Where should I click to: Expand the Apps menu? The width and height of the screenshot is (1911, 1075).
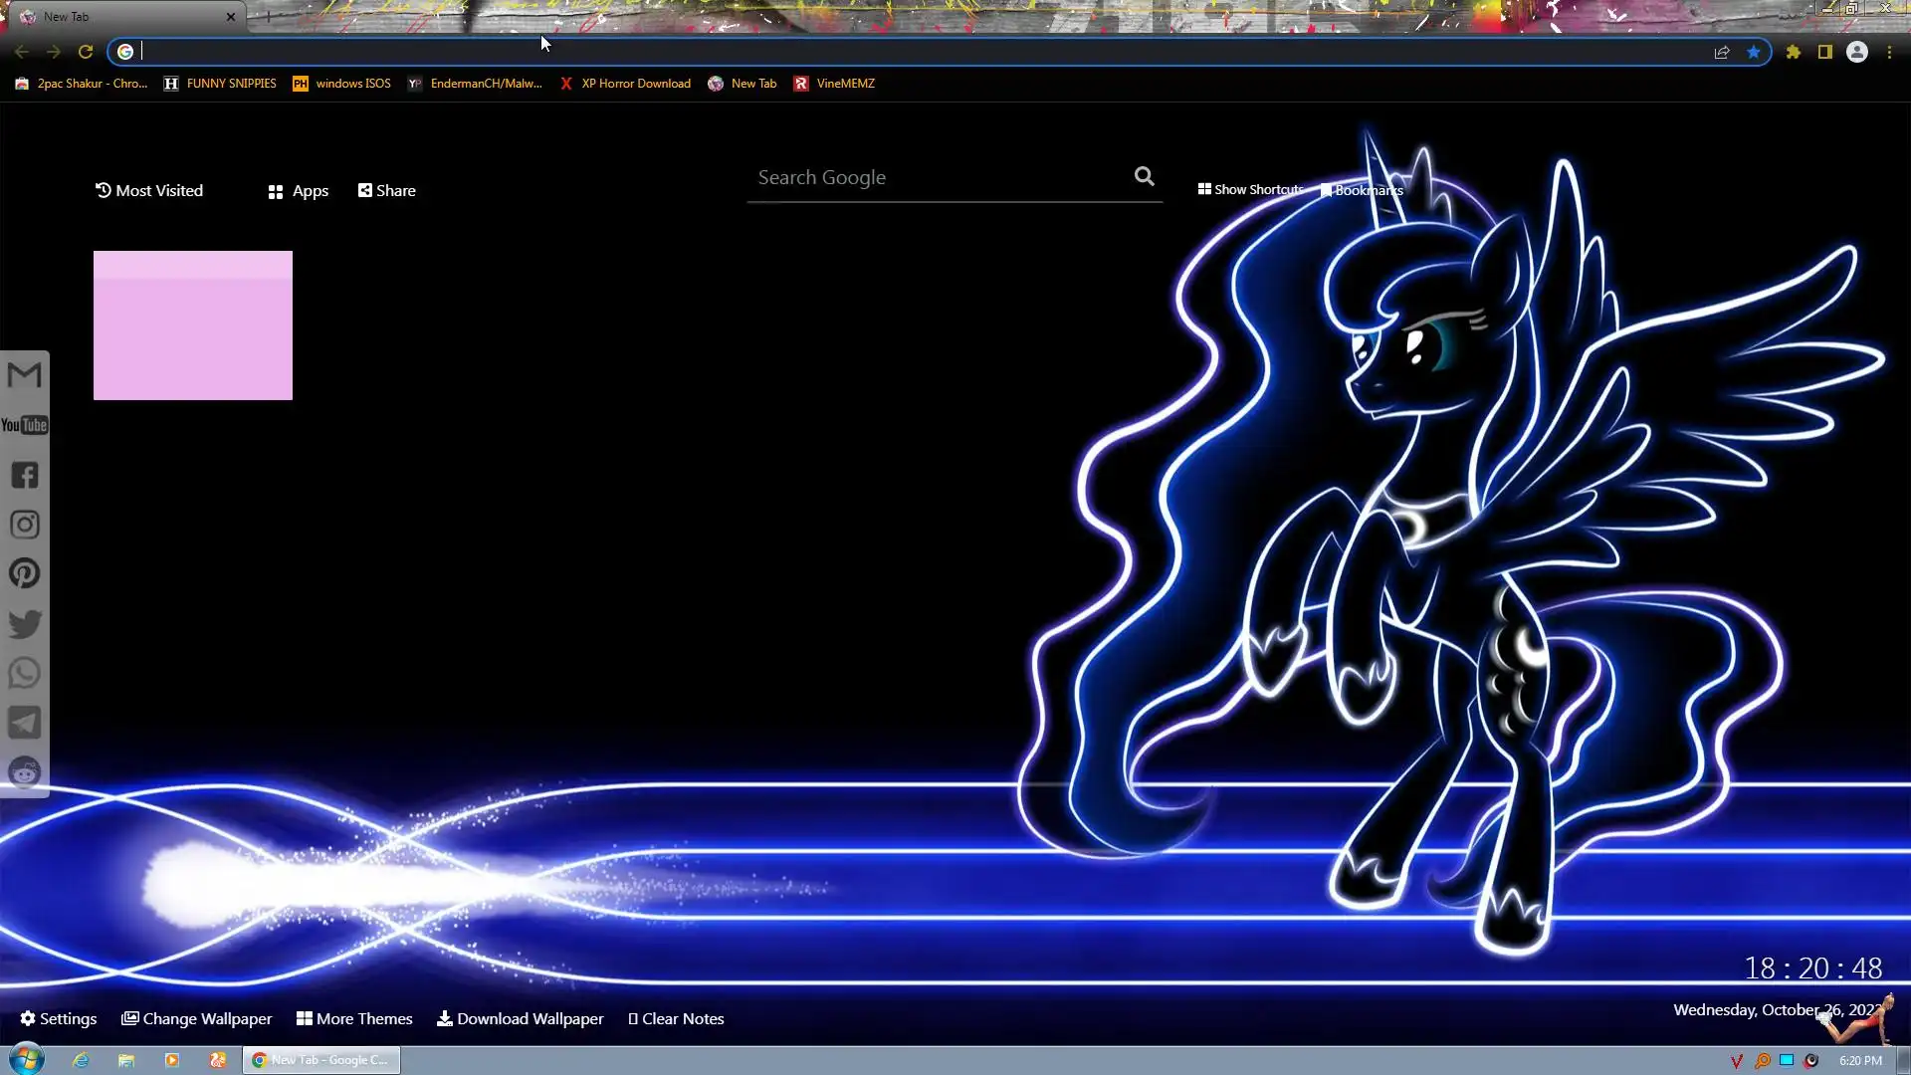298,191
